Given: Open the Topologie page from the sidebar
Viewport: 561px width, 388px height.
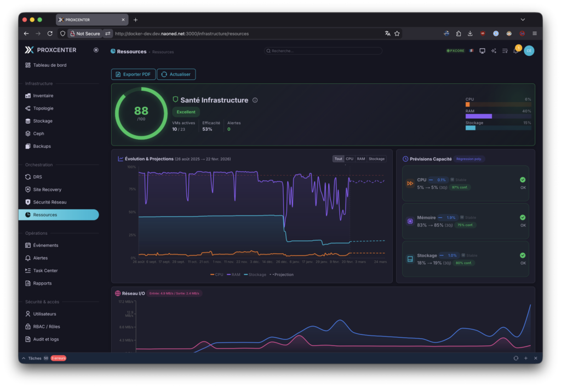Looking at the screenshot, I should click(43, 108).
